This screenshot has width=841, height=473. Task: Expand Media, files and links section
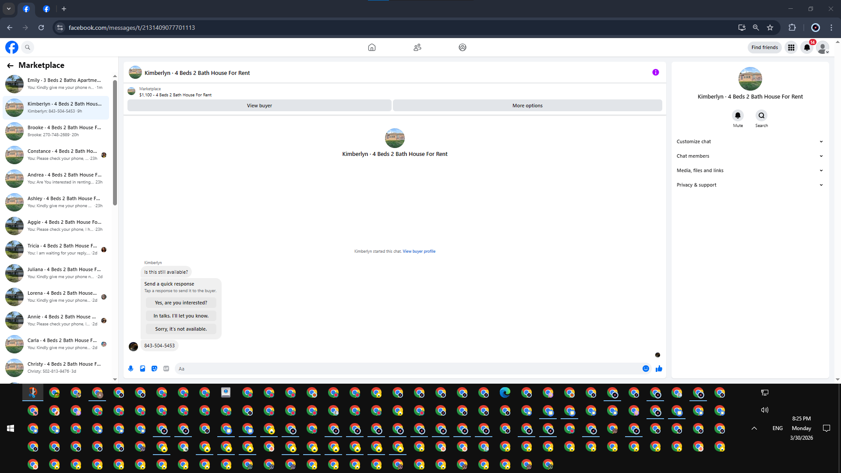[749, 170]
